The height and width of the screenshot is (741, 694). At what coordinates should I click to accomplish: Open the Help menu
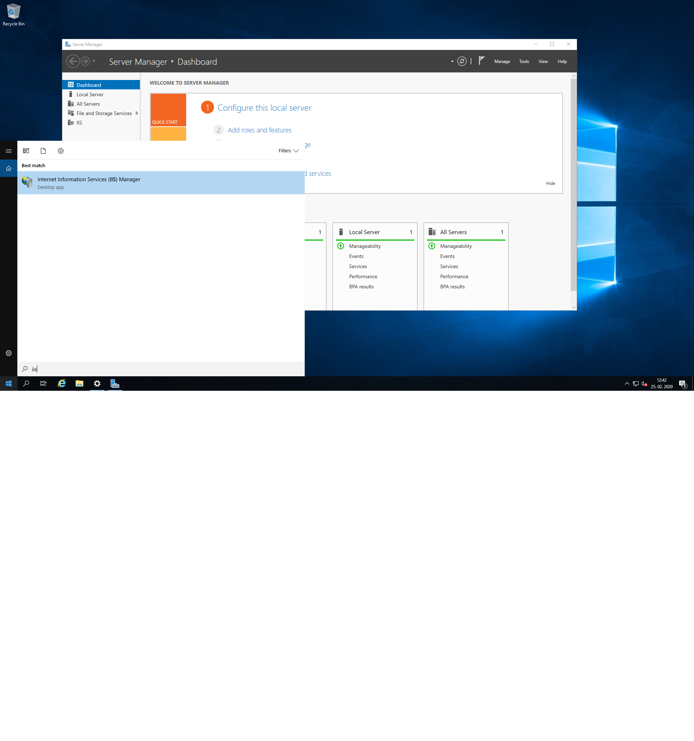(562, 62)
